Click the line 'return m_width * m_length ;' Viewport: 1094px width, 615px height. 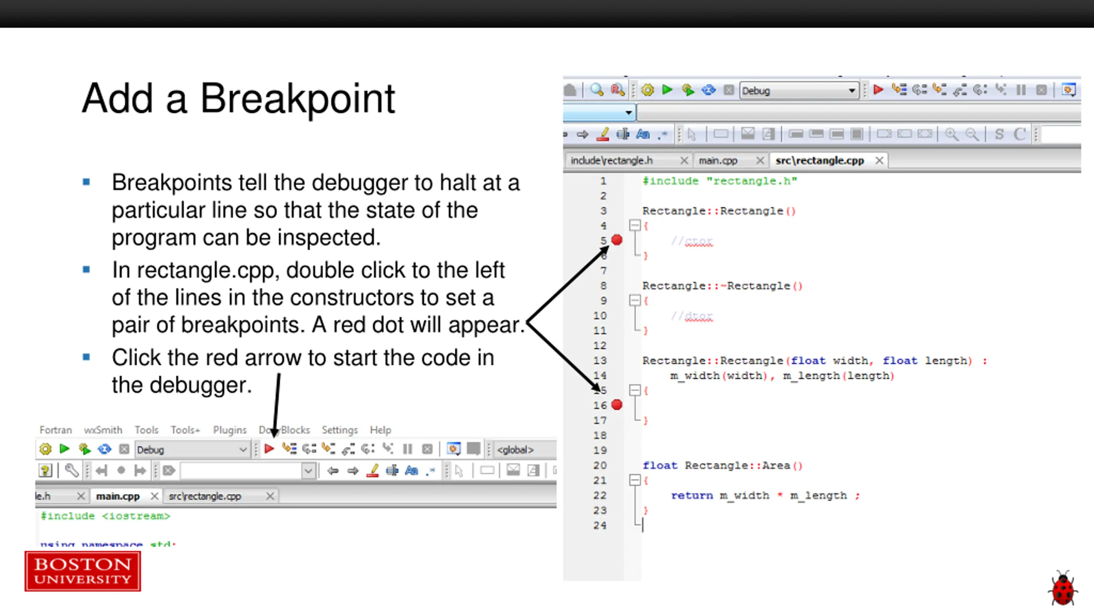coord(765,495)
